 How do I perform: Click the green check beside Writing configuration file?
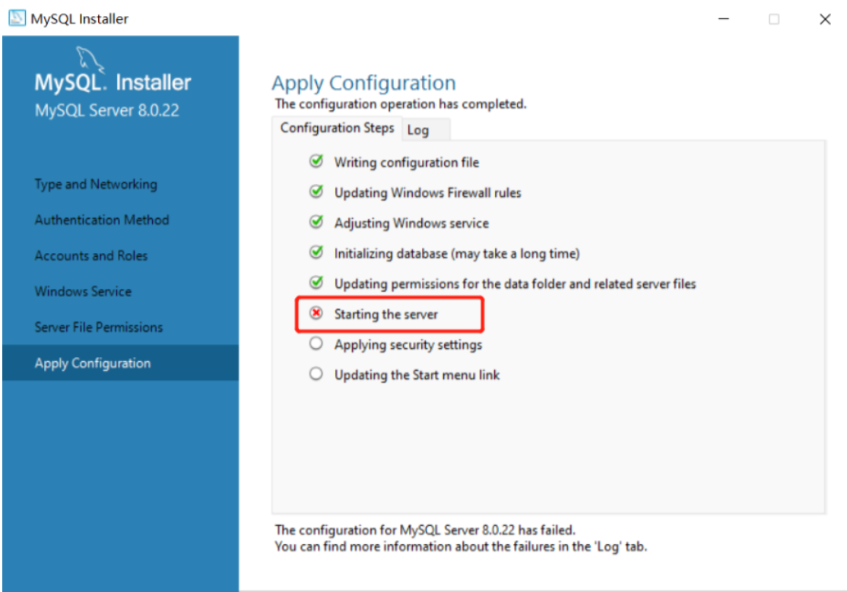316,162
